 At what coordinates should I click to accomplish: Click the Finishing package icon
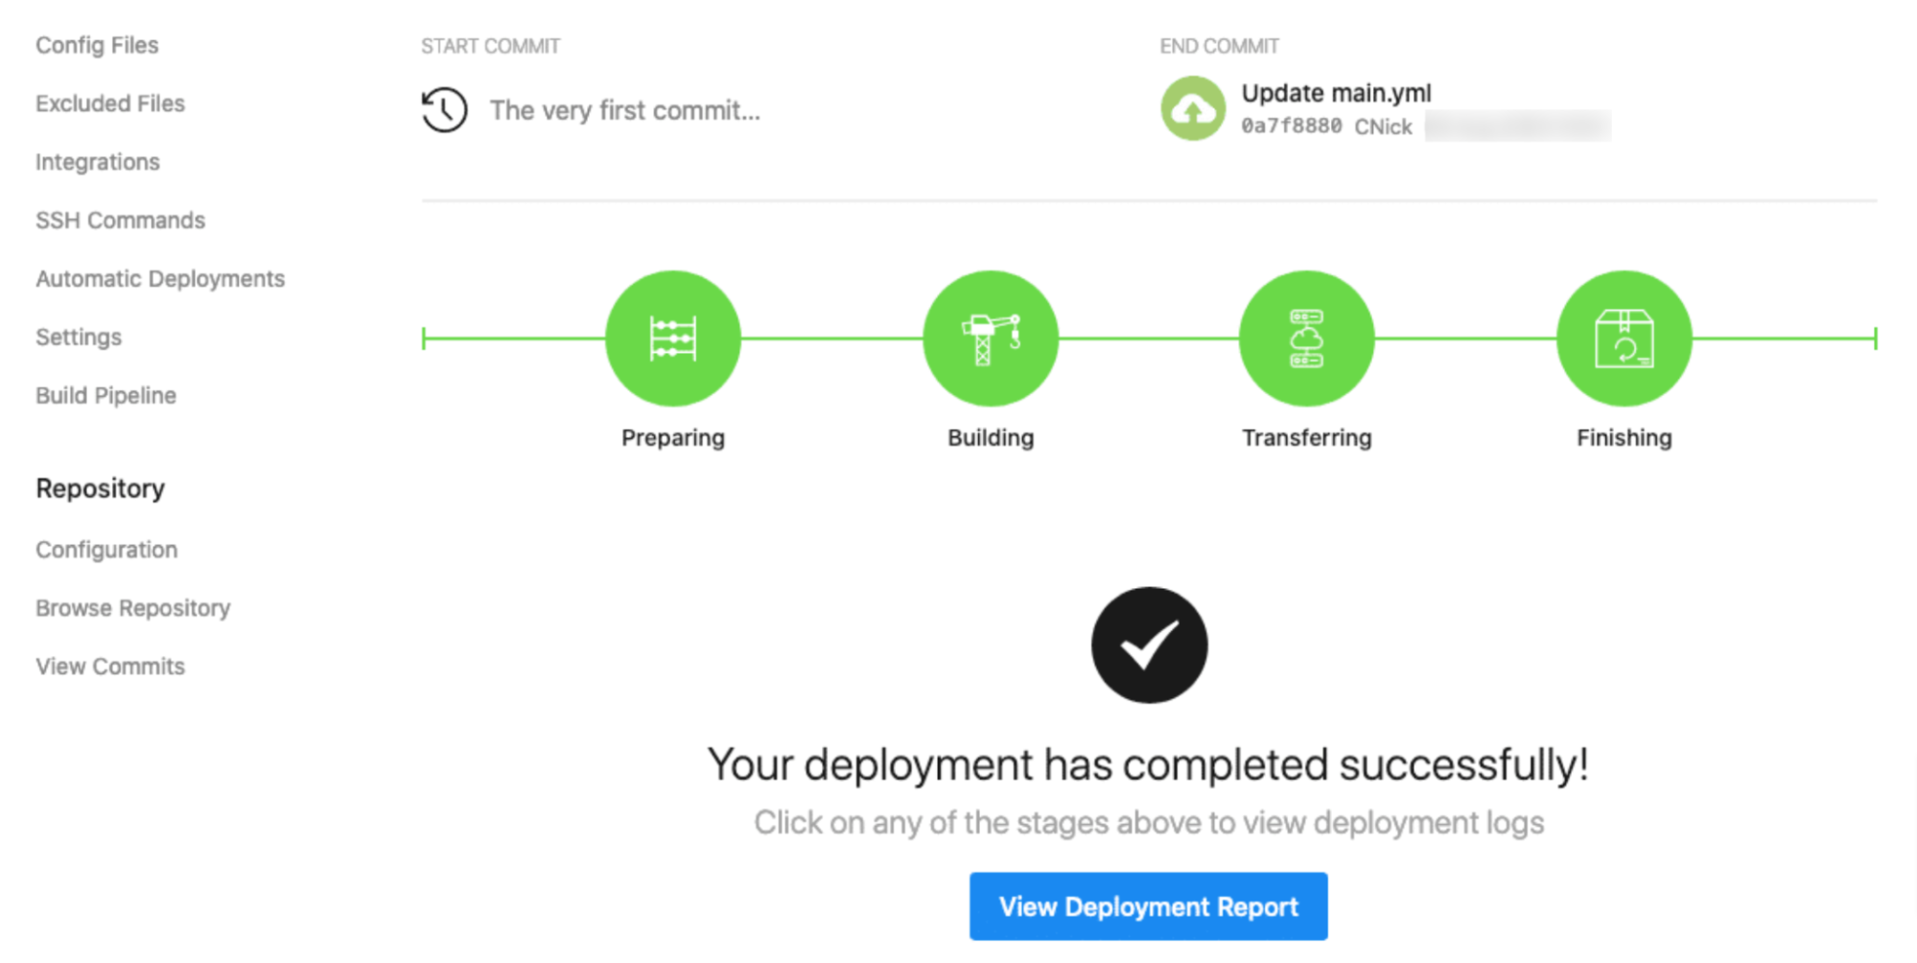(x=1623, y=338)
